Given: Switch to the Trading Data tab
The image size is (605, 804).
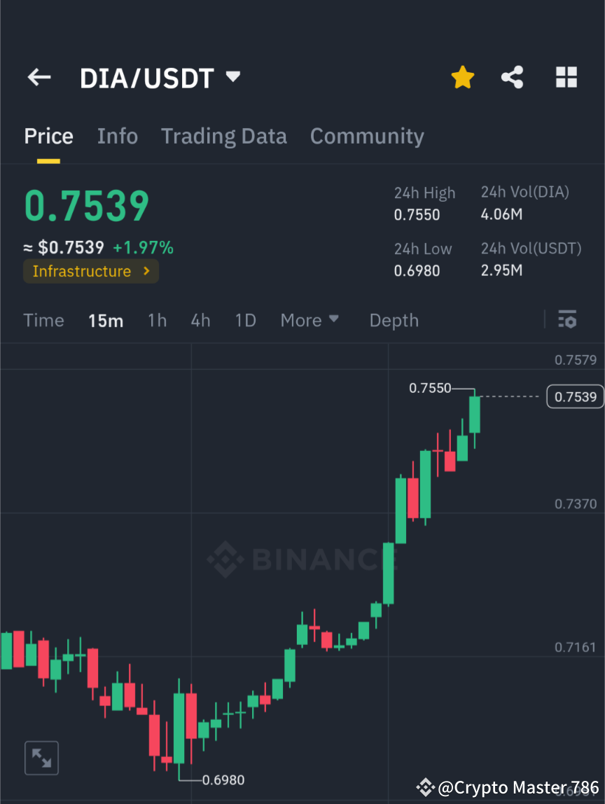Looking at the screenshot, I should click(x=224, y=136).
